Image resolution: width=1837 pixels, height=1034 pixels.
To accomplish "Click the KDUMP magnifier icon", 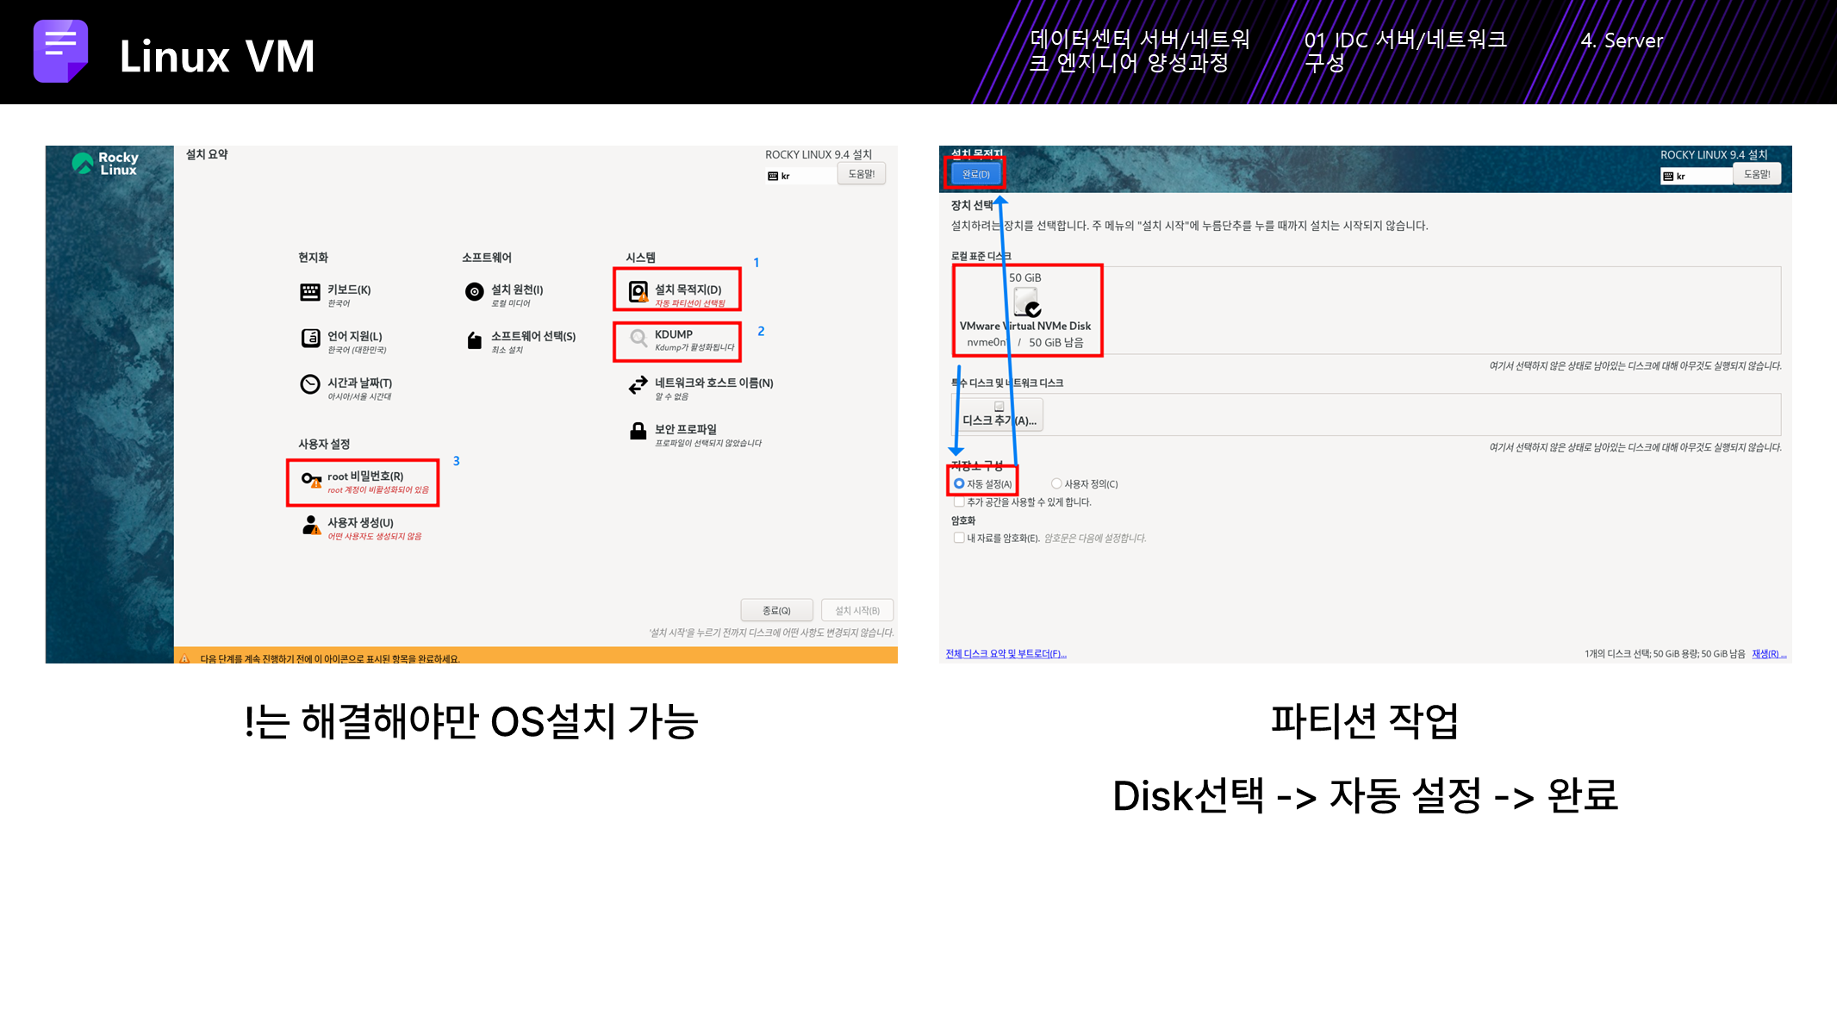I will pyautogui.click(x=638, y=338).
